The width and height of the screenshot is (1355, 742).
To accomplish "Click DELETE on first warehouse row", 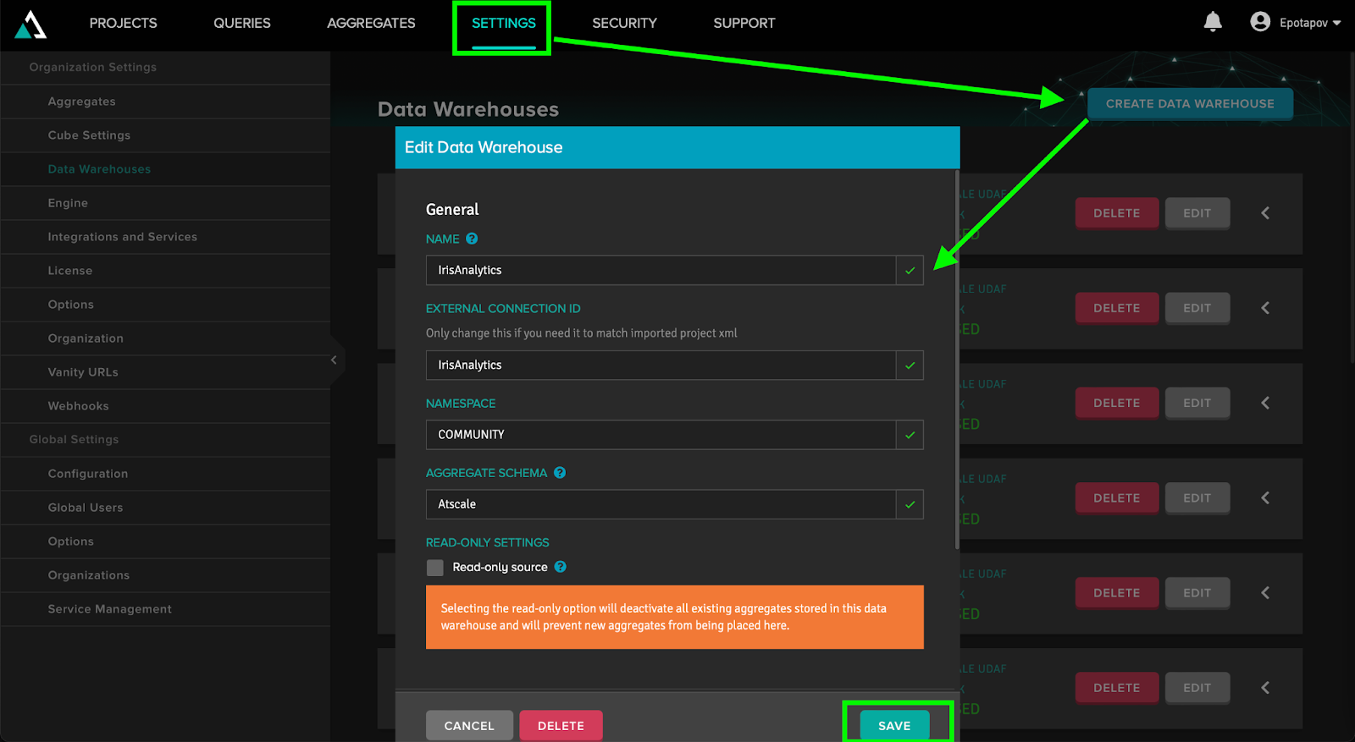I will click(x=1117, y=213).
